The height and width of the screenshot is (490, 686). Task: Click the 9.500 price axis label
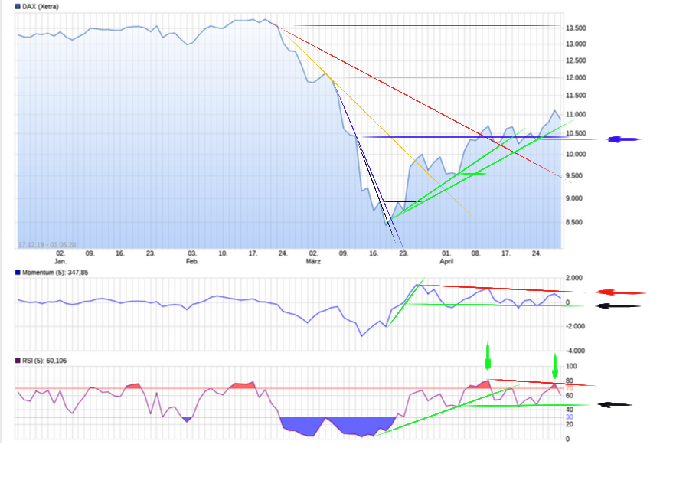[574, 176]
